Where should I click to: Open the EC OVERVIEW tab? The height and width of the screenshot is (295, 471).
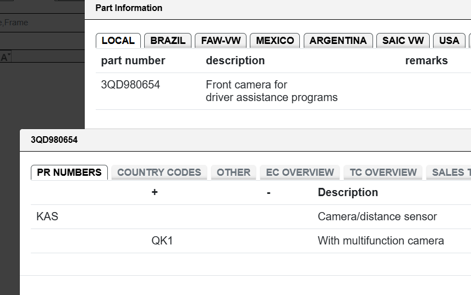[x=300, y=172]
